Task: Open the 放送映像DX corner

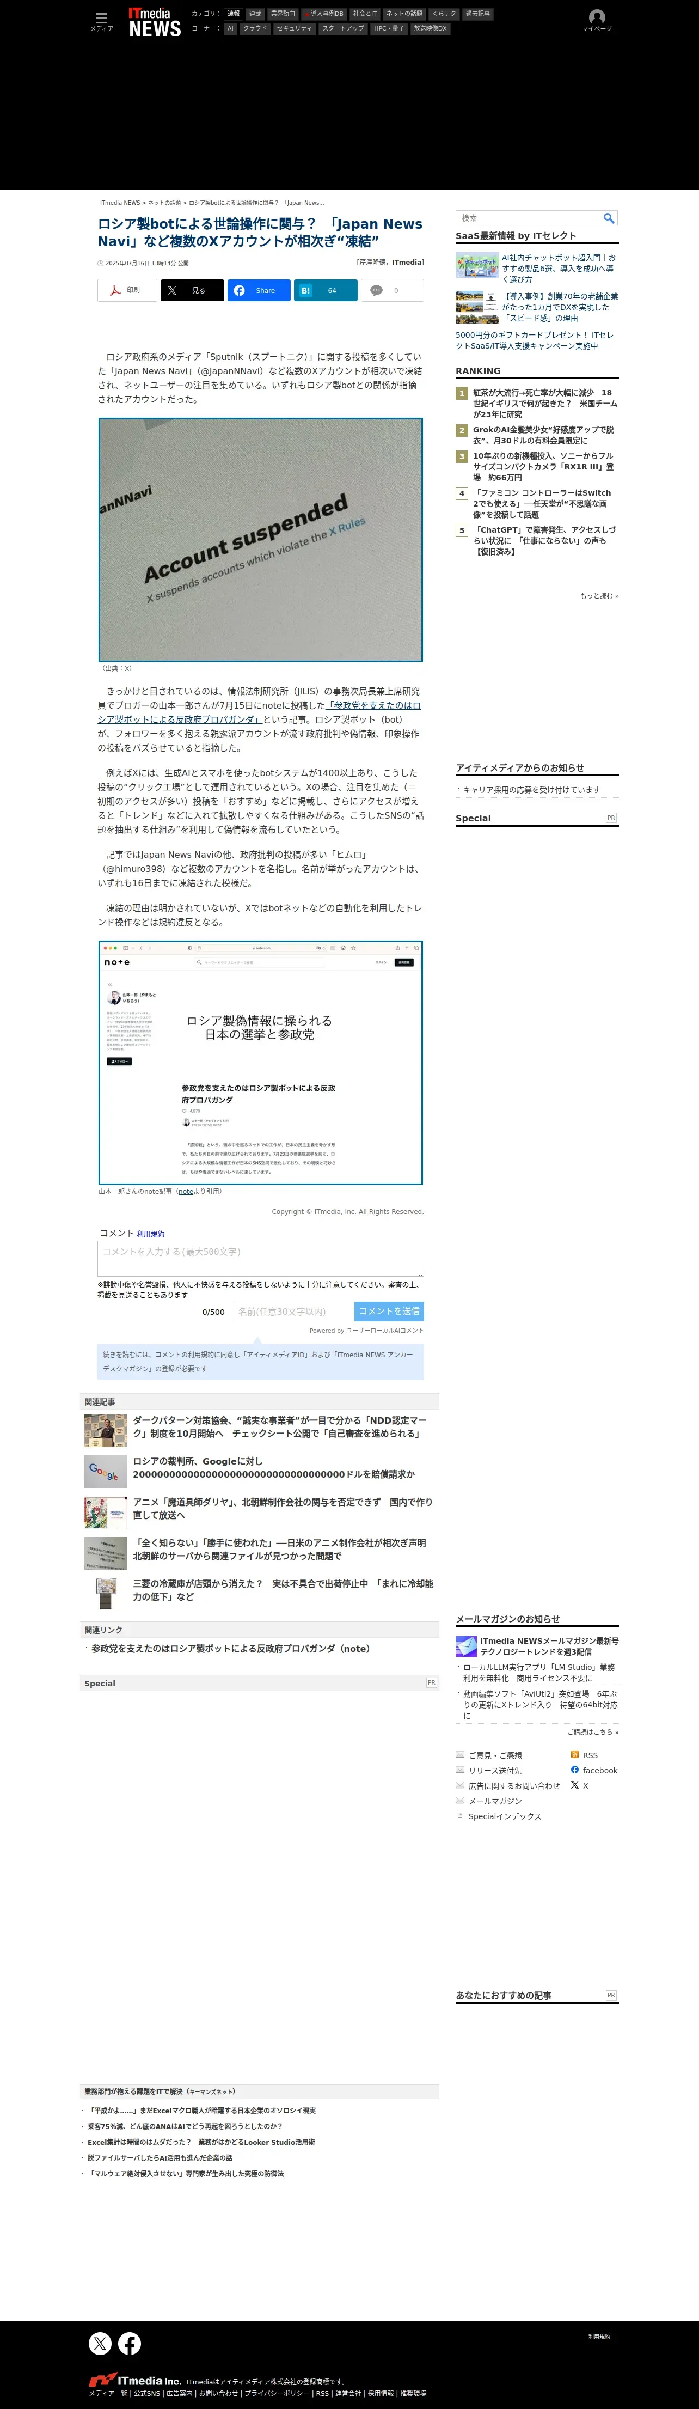Action: [x=431, y=28]
